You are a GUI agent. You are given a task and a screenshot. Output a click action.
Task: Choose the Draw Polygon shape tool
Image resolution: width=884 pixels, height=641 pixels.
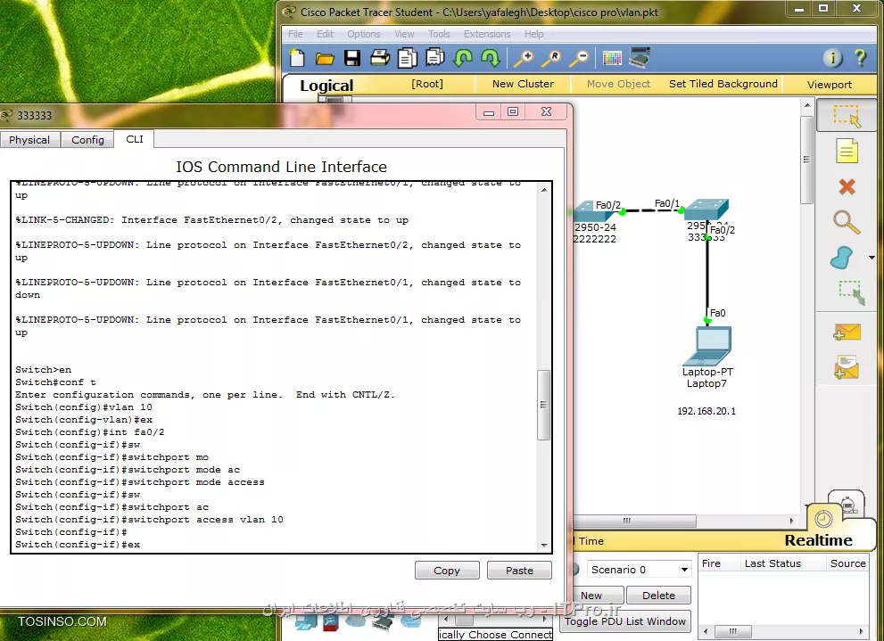tap(843, 258)
